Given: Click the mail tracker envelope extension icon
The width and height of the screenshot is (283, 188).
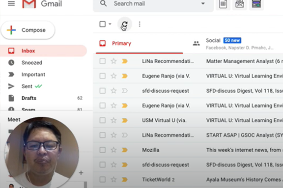Looking at the screenshot, I should (x=239, y=3).
